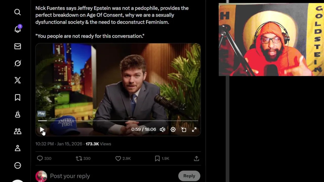This screenshot has width=324, height=182.
Task: Select the X logo in sidebar
Action: (x=17, y=80)
